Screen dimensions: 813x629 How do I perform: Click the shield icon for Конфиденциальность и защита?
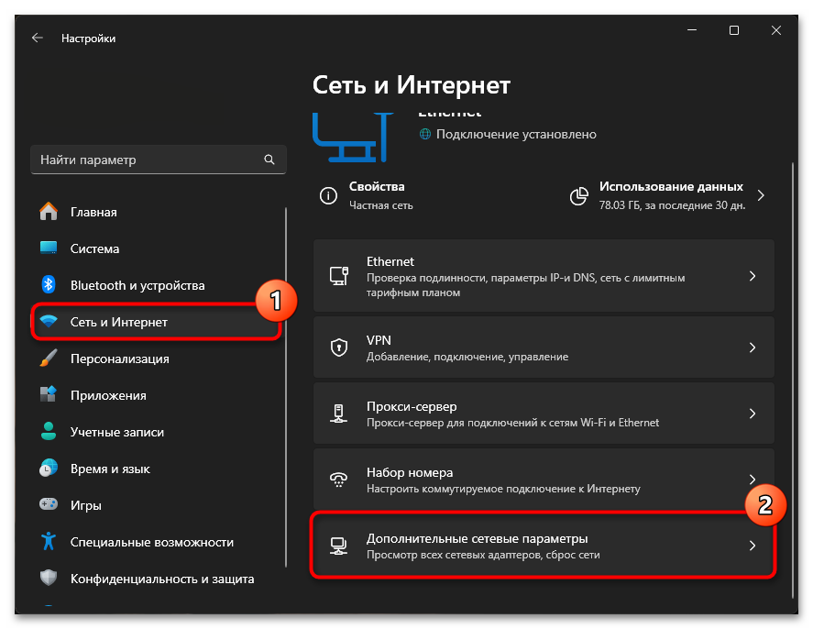point(49,578)
